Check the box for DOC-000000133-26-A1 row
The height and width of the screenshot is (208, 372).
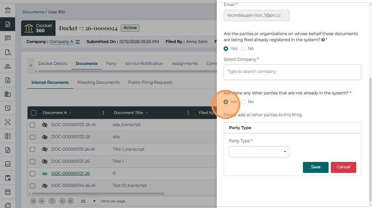point(32,125)
